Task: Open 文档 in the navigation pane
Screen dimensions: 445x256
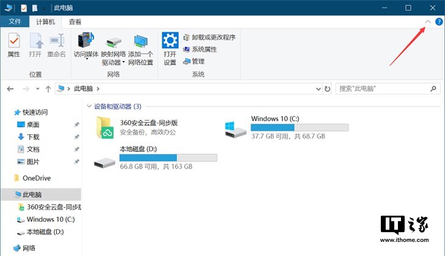Action: pos(28,149)
